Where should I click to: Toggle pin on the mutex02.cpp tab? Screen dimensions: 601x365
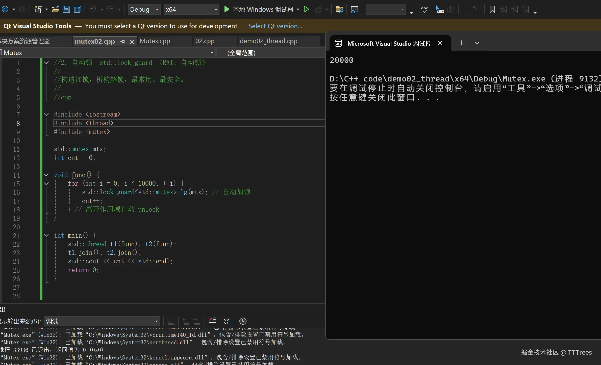(x=123, y=42)
